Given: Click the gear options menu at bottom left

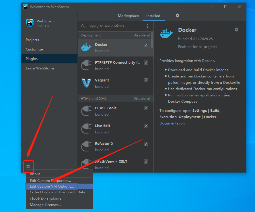Looking at the screenshot, I should point(28,166).
